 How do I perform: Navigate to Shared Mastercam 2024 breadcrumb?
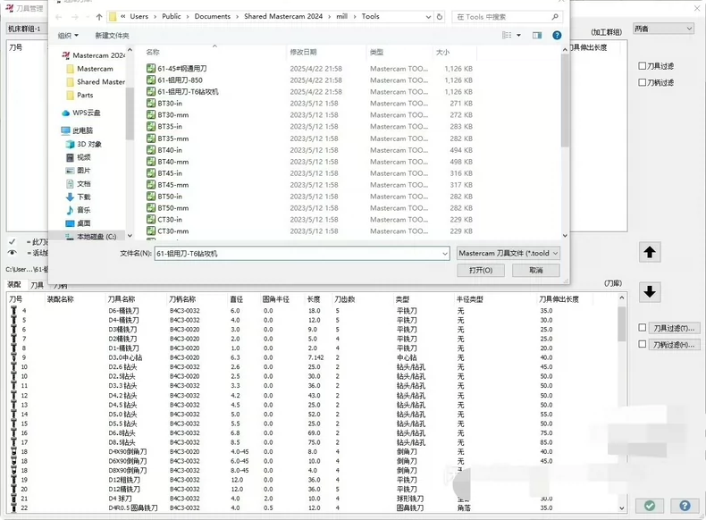coord(283,16)
